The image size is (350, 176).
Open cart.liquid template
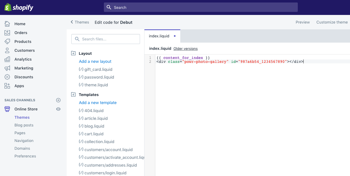(94, 134)
